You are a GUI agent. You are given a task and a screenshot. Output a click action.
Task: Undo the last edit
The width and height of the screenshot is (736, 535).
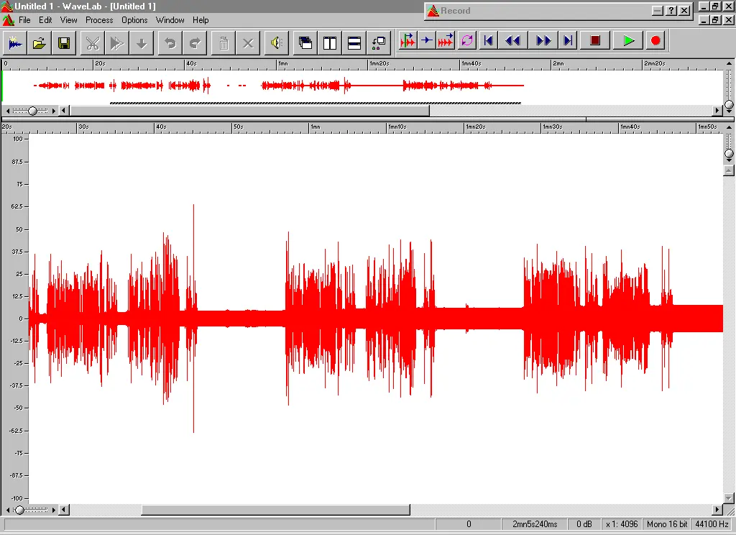click(x=170, y=43)
